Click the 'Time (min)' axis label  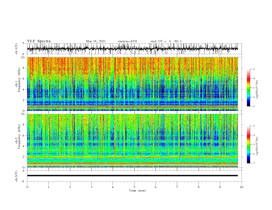[137, 190]
